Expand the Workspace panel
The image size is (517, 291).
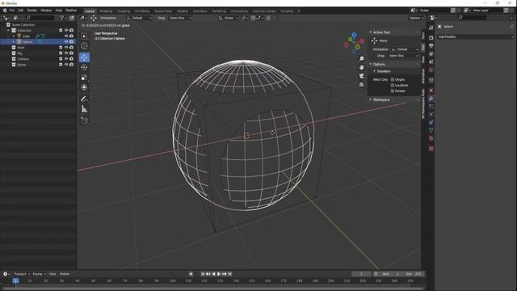tap(371, 99)
